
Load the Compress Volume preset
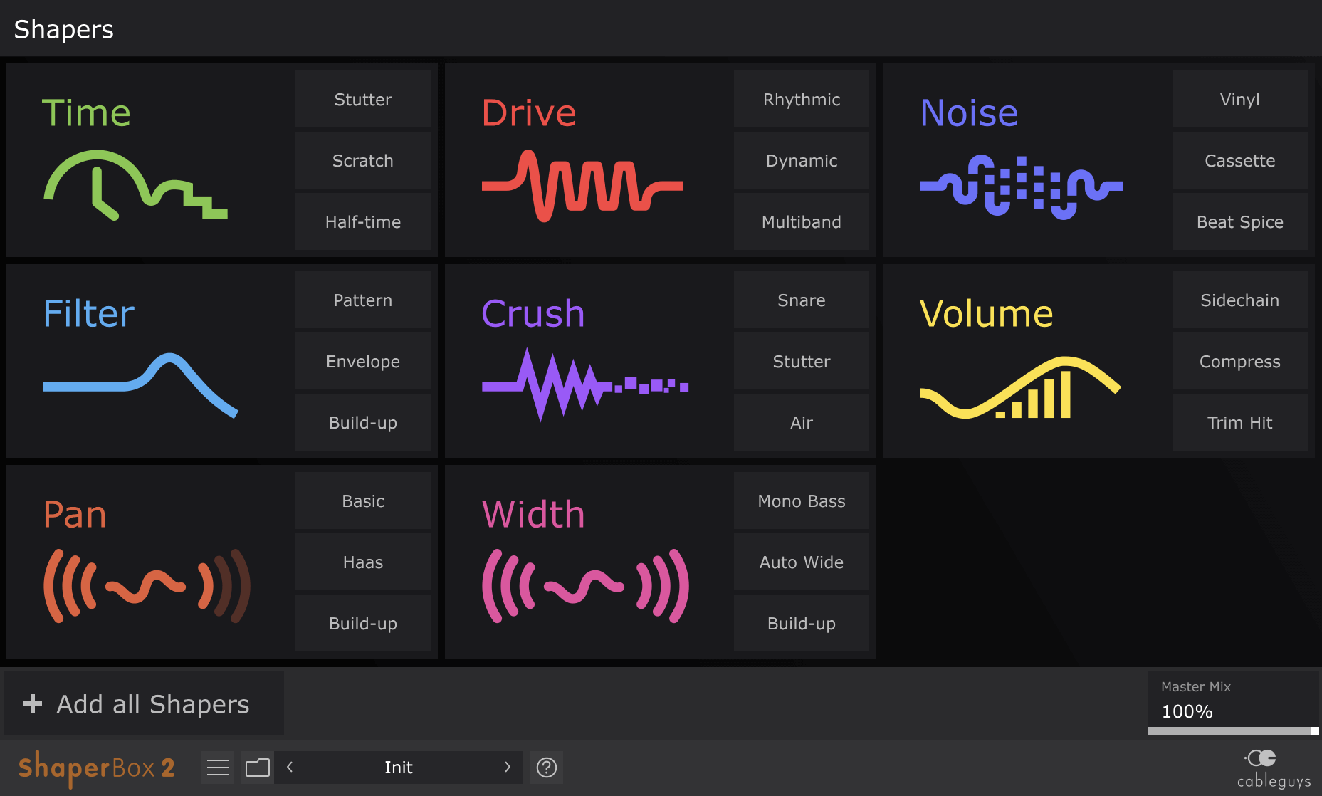pyautogui.click(x=1240, y=361)
